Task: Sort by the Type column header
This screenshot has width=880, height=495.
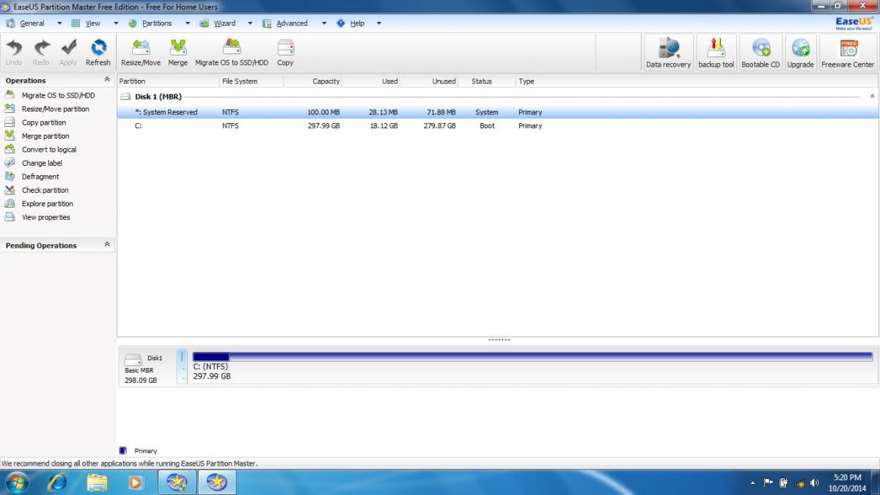Action: [x=697, y=81]
